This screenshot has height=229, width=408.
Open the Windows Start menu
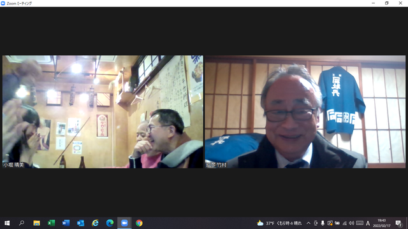7,223
